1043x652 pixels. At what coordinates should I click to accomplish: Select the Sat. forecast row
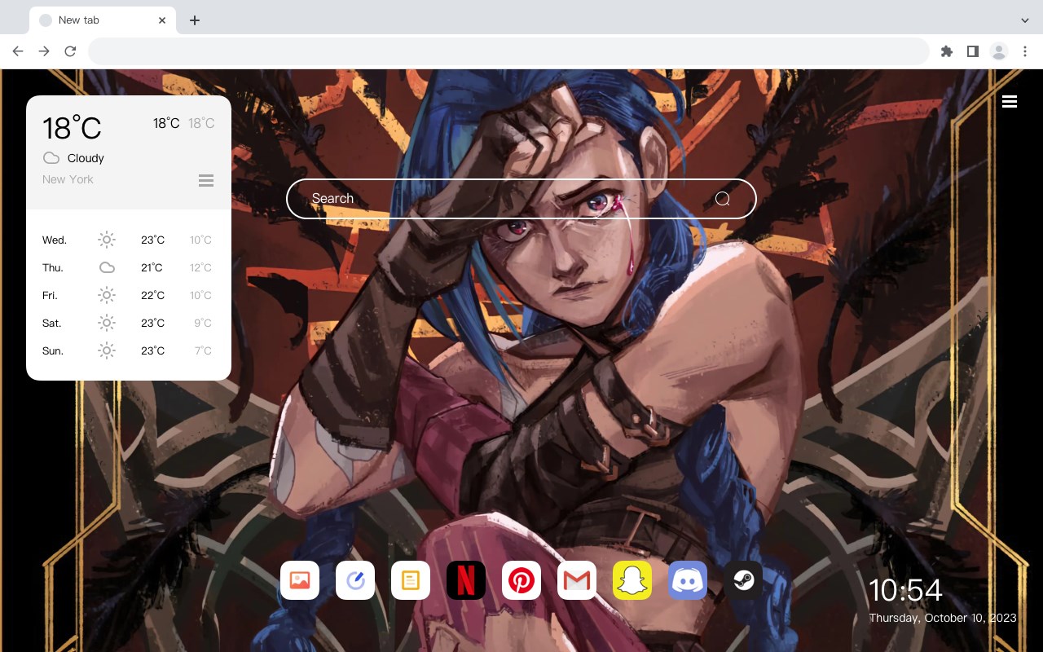(129, 323)
